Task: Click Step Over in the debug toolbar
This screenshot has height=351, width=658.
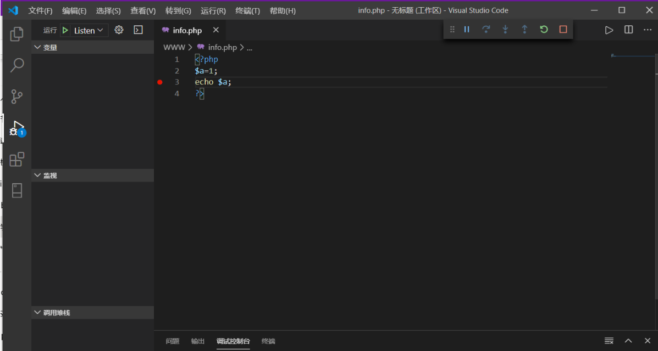Action: tap(486, 29)
